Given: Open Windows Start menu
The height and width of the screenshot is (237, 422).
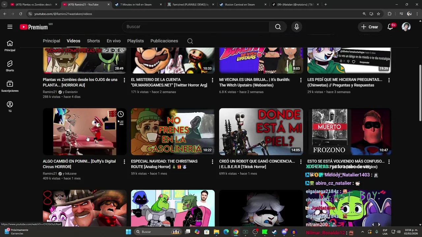Looking at the screenshot, I should (128, 232).
